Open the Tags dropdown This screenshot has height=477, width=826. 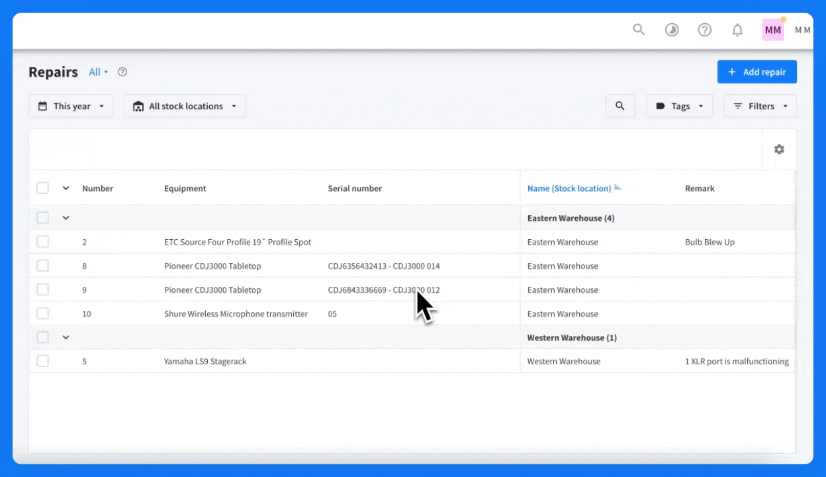pyautogui.click(x=680, y=106)
